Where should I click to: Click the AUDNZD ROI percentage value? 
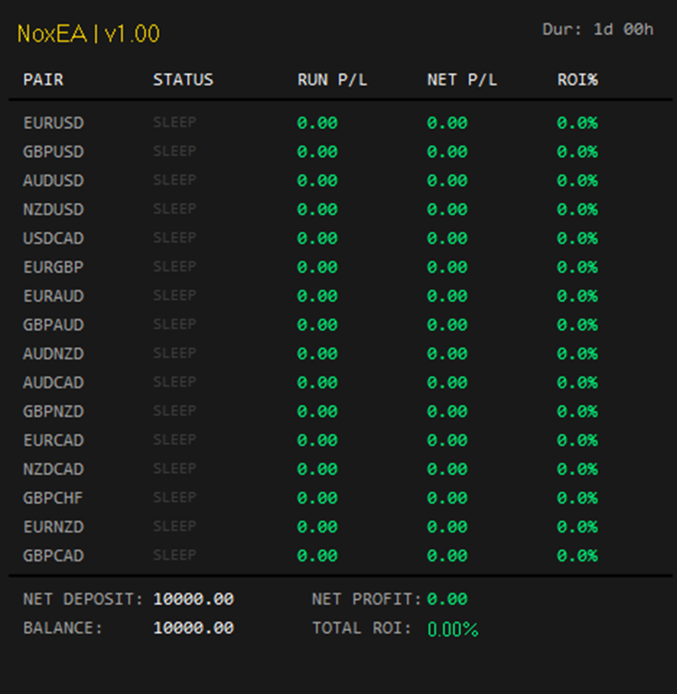(x=576, y=354)
